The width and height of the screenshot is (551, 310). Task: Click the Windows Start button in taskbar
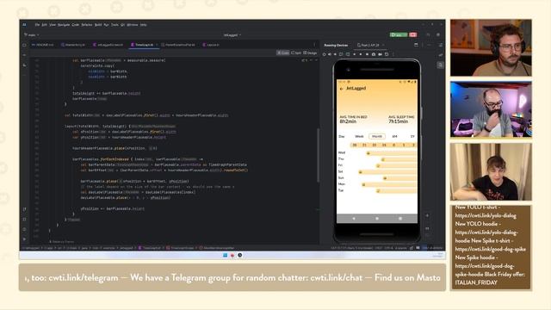coord(225,255)
